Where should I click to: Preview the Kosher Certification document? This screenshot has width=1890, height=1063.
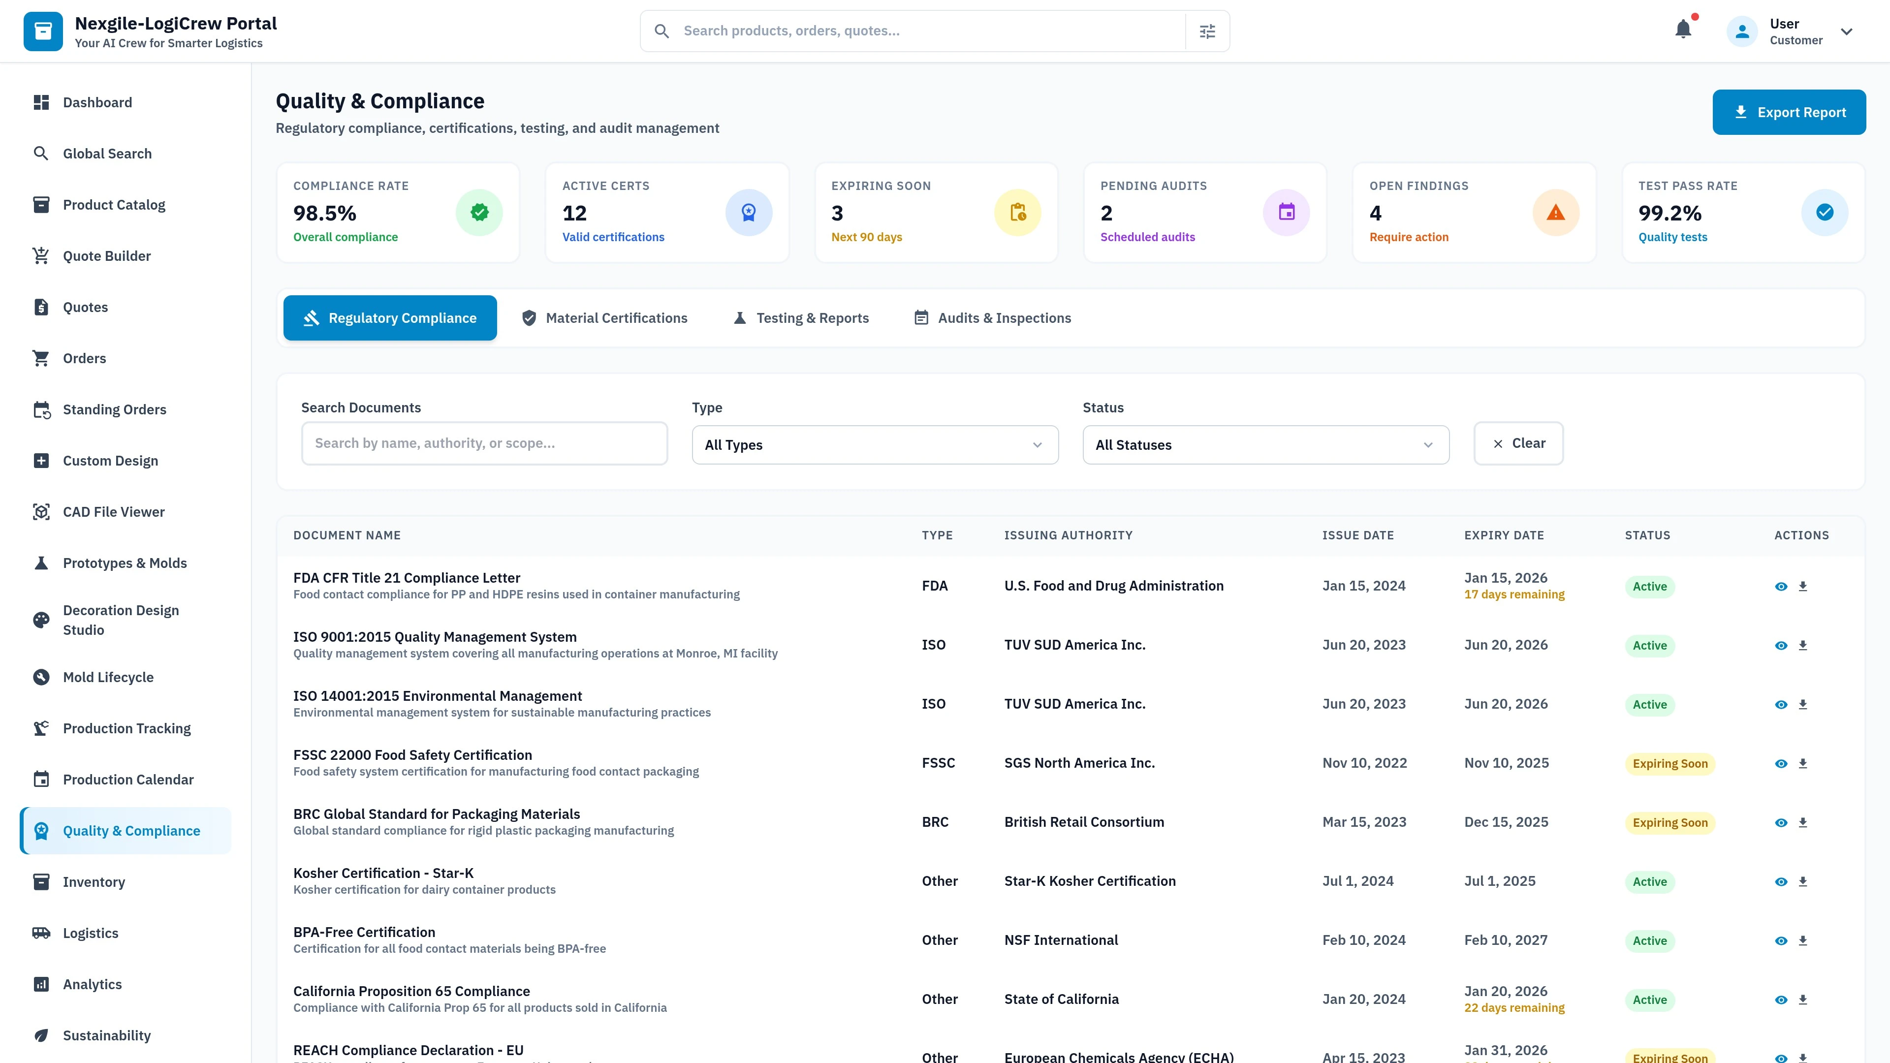[x=1781, y=881]
